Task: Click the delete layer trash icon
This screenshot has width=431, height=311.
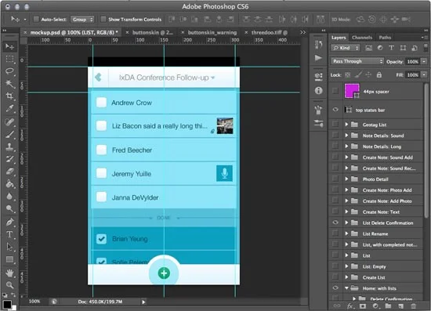Action: pyautogui.click(x=414, y=306)
